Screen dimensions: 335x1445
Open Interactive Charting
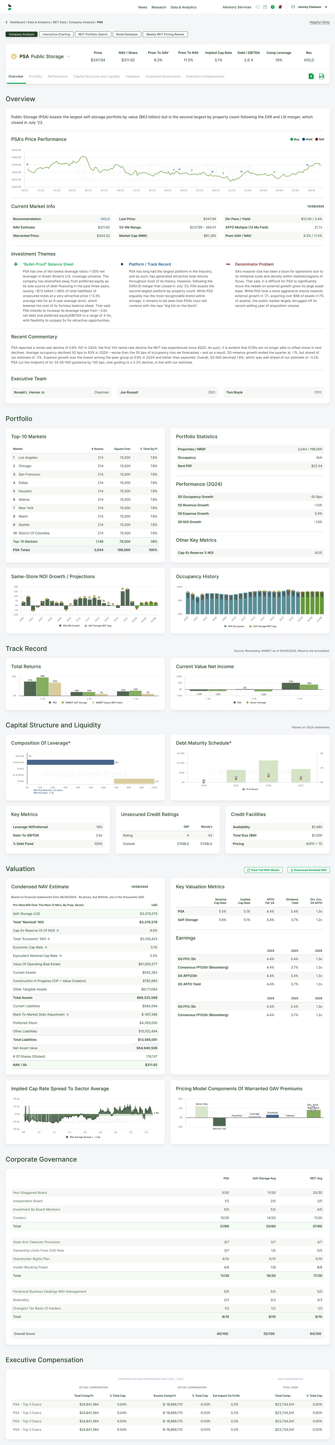pyautogui.click(x=56, y=34)
